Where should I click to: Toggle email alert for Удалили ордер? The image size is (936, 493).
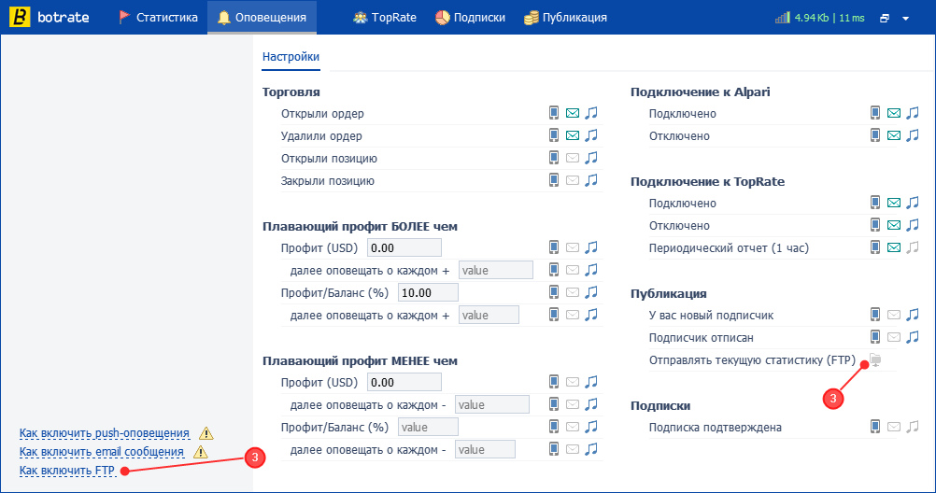point(573,135)
